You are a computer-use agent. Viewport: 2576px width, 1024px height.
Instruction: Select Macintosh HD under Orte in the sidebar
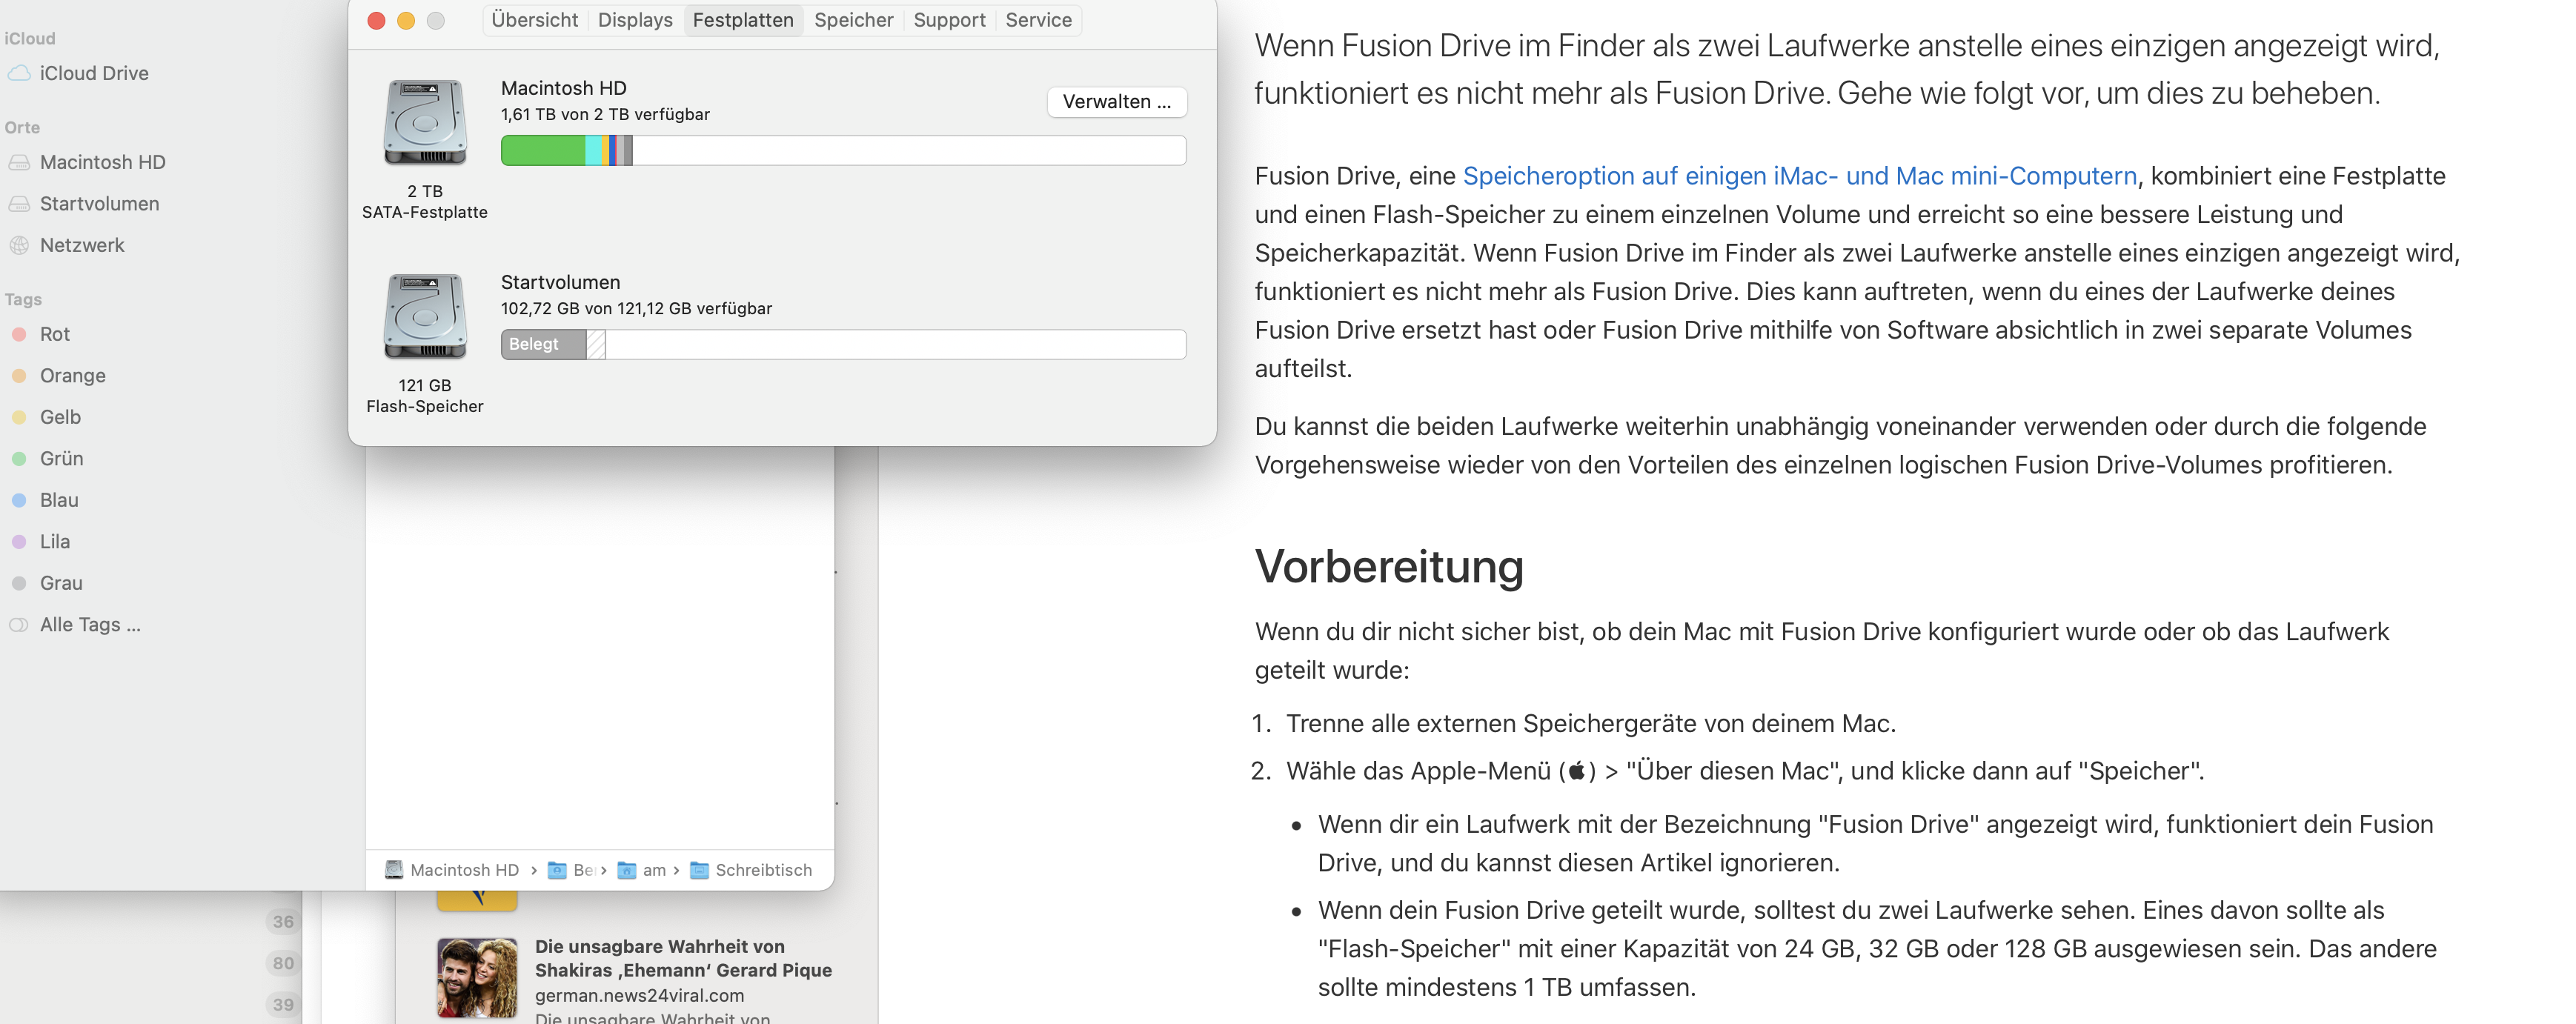point(102,162)
